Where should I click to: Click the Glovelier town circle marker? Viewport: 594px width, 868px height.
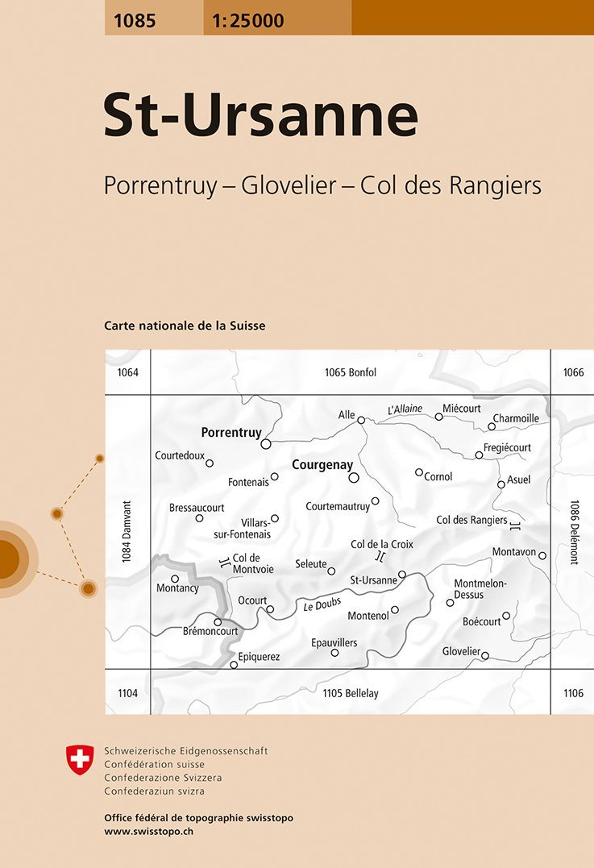point(485,656)
